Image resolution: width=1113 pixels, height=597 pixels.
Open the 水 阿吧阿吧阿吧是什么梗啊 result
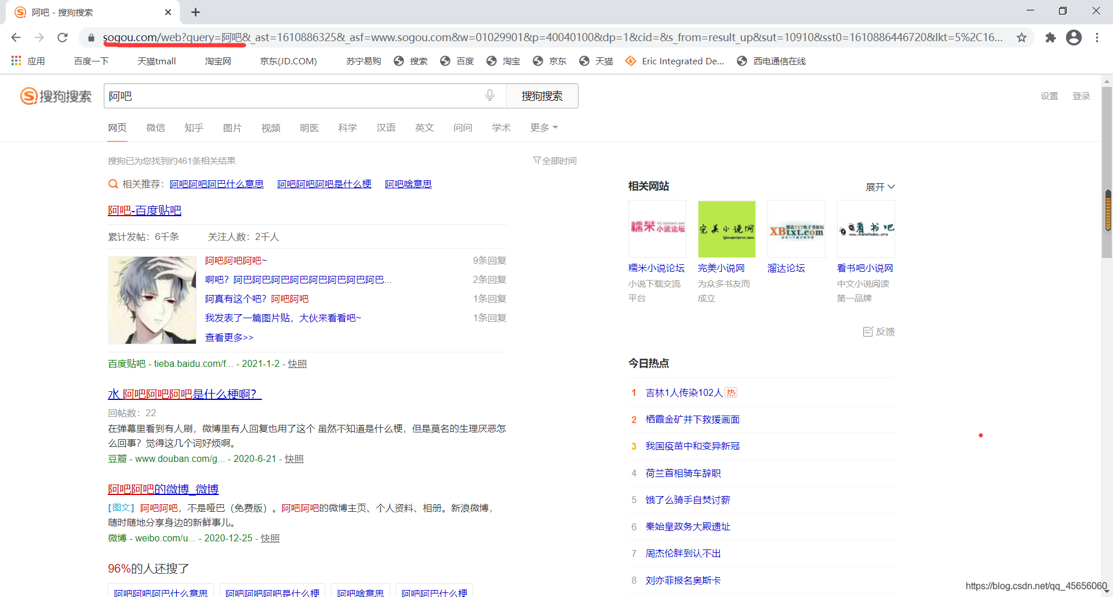coord(184,394)
